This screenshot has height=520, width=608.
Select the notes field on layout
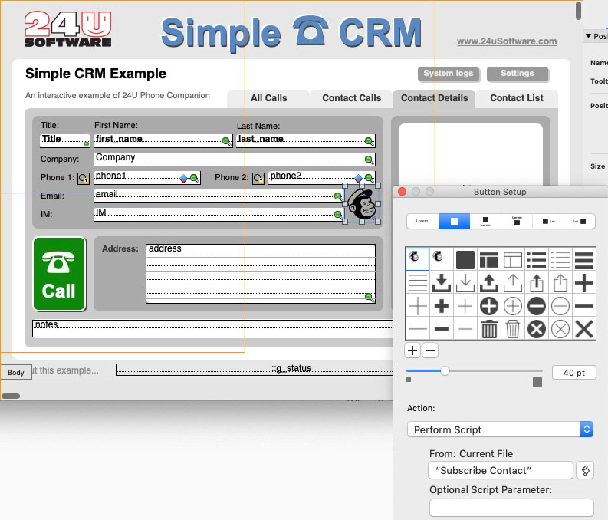212,328
